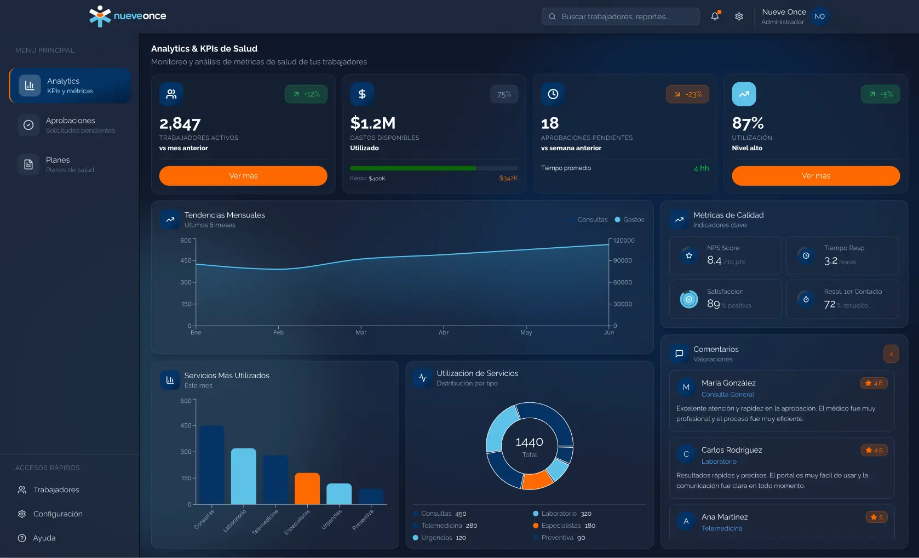Open Trabajadores quick access link

pos(56,489)
